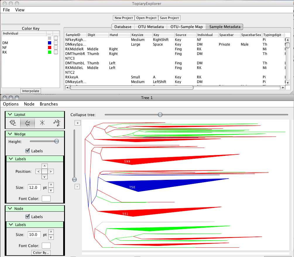This screenshot has width=294, height=257.
Task: Toggle Wedge Labels checkbox
Action: click(27, 151)
